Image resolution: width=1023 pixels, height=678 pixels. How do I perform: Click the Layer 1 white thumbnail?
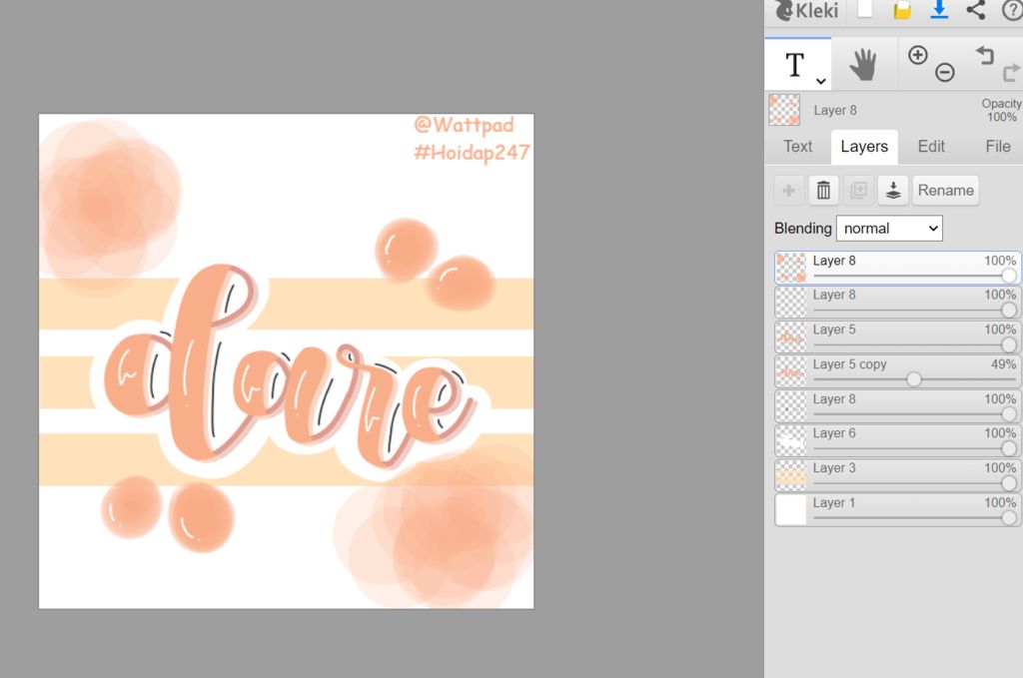791,509
